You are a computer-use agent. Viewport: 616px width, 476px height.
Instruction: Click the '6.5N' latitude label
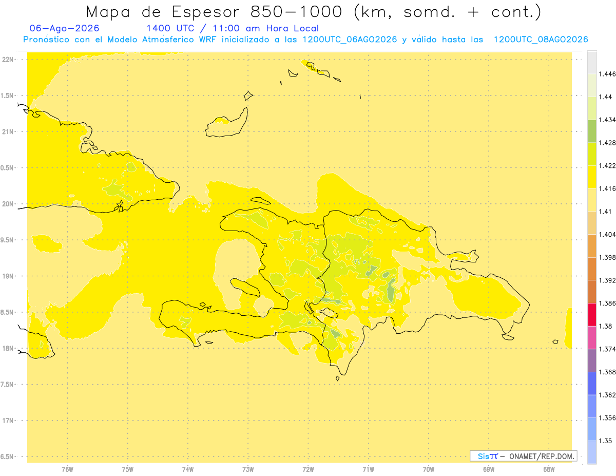click(x=8, y=457)
